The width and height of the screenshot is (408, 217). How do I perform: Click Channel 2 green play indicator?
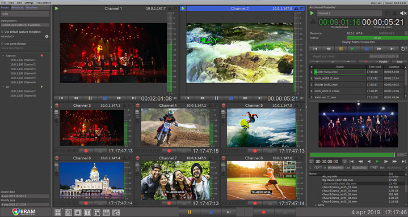(183, 8)
